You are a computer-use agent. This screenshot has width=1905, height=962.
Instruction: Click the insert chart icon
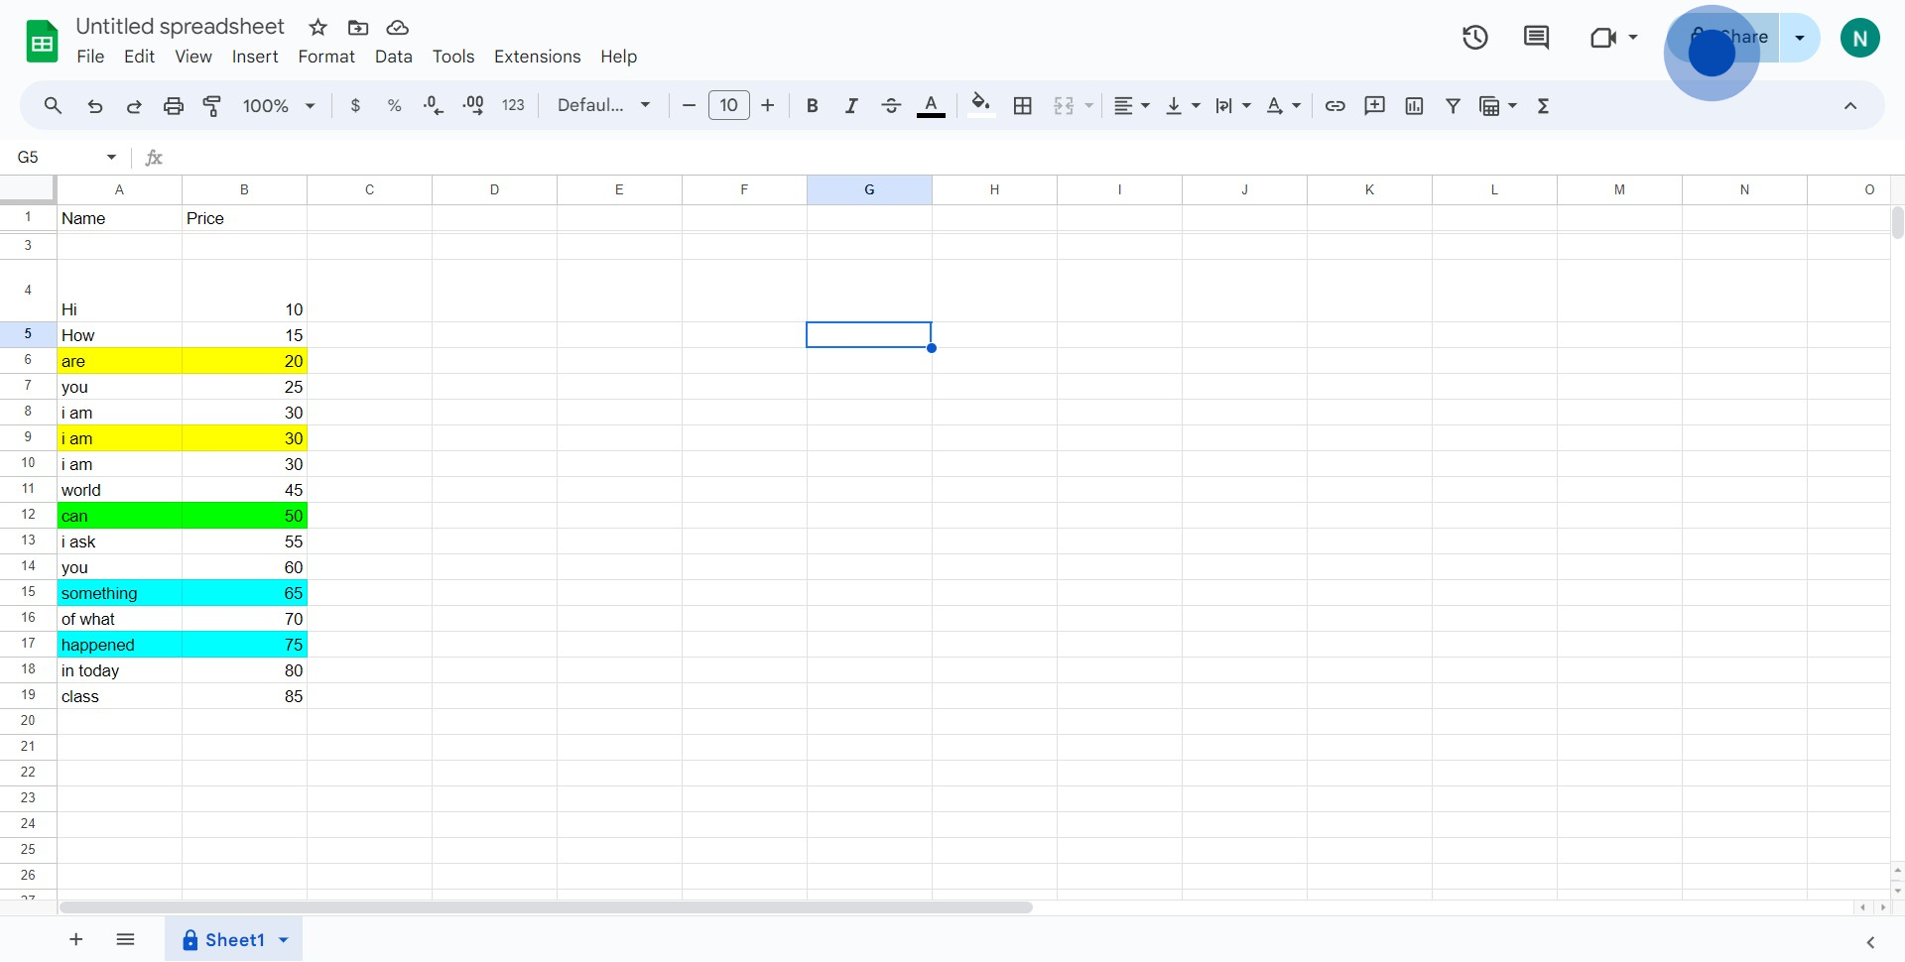[x=1414, y=106]
